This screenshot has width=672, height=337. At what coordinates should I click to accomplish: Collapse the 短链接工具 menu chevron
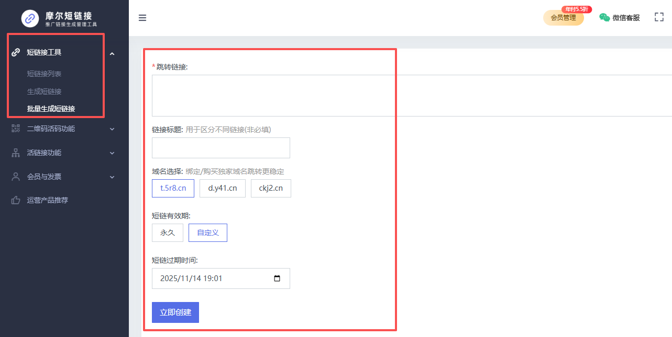112,53
